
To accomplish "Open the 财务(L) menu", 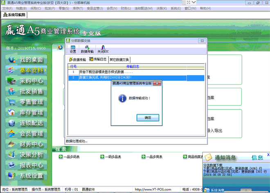I will (126, 9).
